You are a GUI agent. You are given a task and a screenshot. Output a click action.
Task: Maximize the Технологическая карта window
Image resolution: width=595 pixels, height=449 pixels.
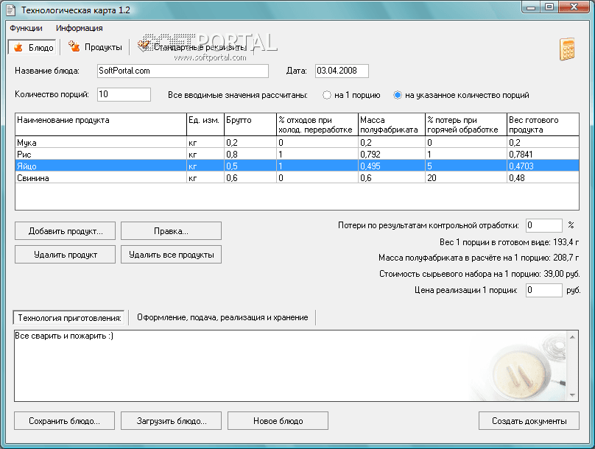tap(549, 7)
